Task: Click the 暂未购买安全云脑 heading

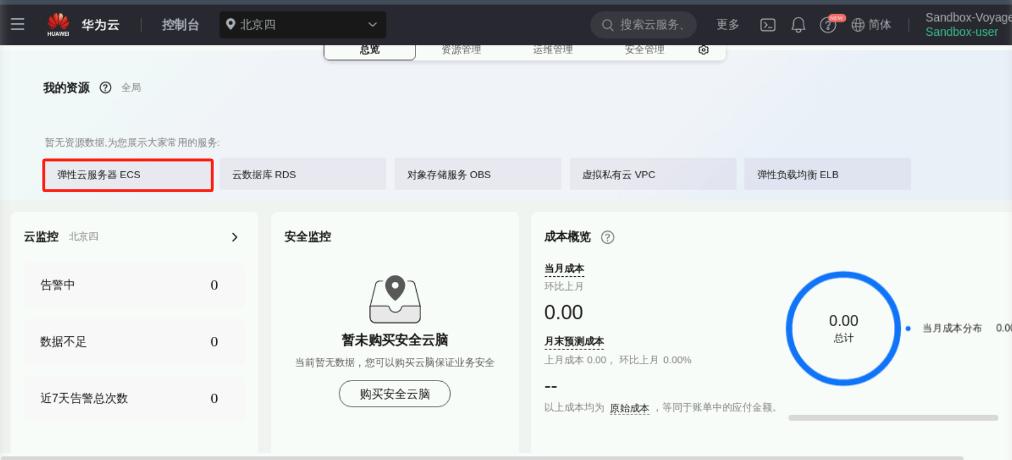Action: [394, 340]
